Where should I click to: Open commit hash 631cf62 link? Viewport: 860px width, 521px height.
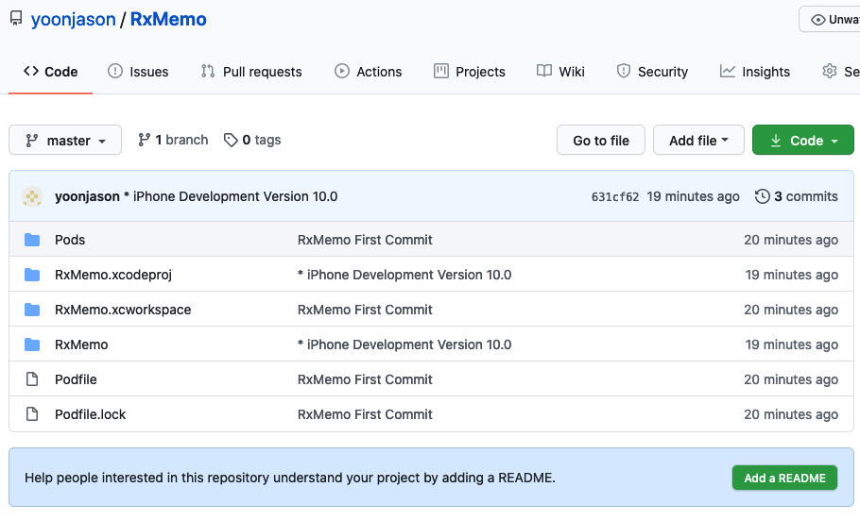click(615, 197)
